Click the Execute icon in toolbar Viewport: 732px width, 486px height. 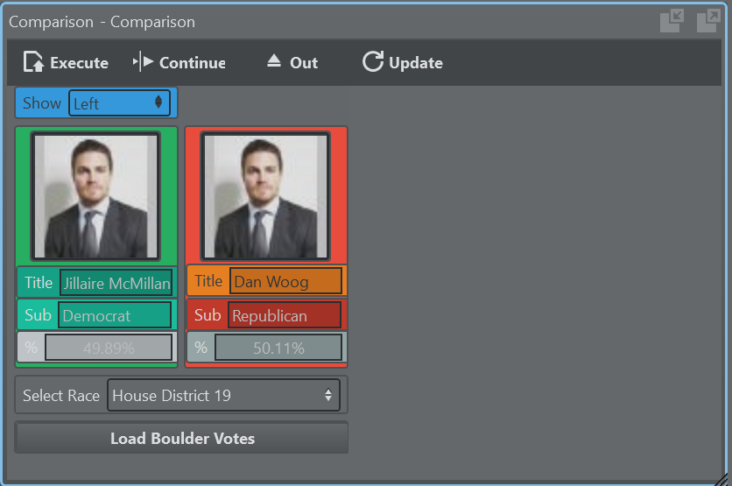[x=34, y=62]
